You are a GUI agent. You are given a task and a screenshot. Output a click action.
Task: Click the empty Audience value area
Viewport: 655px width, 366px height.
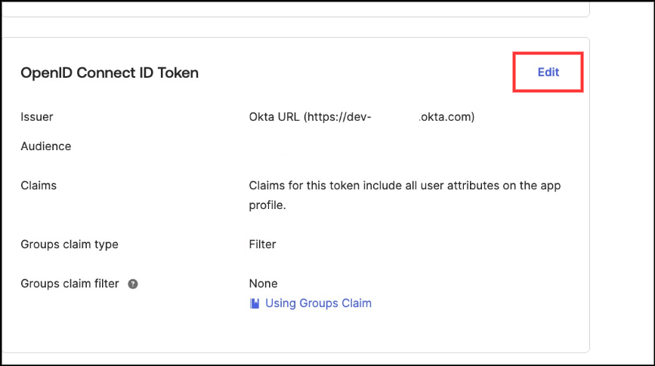click(363, 146)
